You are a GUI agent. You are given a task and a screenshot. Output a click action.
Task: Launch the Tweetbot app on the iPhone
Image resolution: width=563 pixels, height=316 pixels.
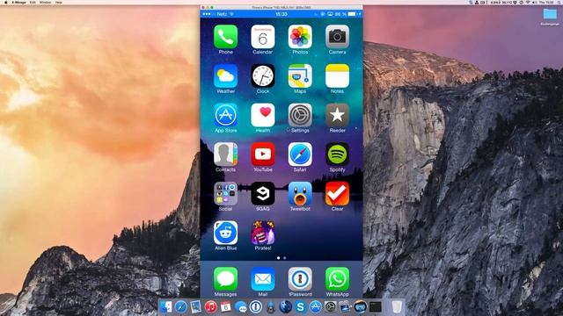300,193
